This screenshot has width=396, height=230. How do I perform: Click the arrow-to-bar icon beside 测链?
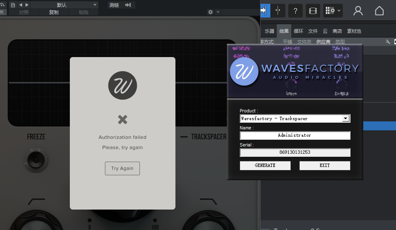coord(128,5)
